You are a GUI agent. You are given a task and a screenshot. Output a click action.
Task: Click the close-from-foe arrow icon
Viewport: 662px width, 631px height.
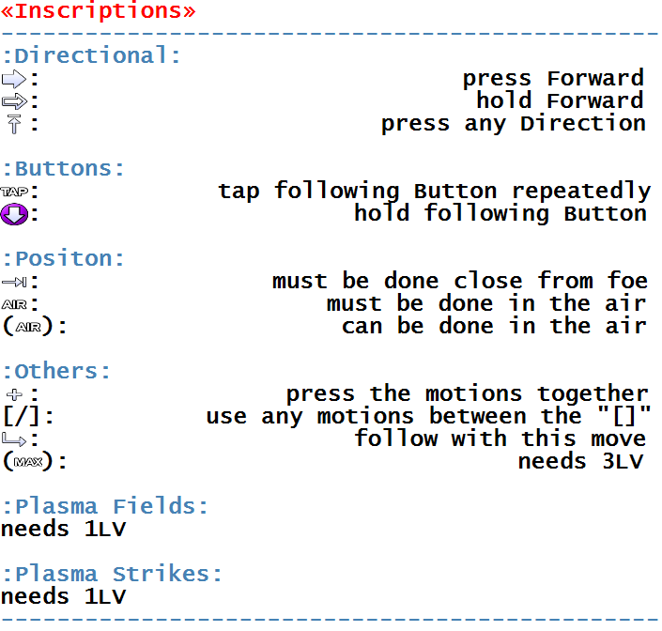click(x=14, y=282)
